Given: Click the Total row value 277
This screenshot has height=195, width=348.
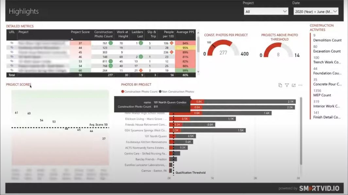Looking at the screenshot, I should (x=110, y=75).
